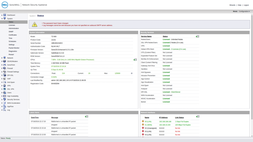Image resolution: width=253 pixels, height=142 pixels.
Task: Open the SNMP page
Action: pyautogui.click(x=11, y=32)
